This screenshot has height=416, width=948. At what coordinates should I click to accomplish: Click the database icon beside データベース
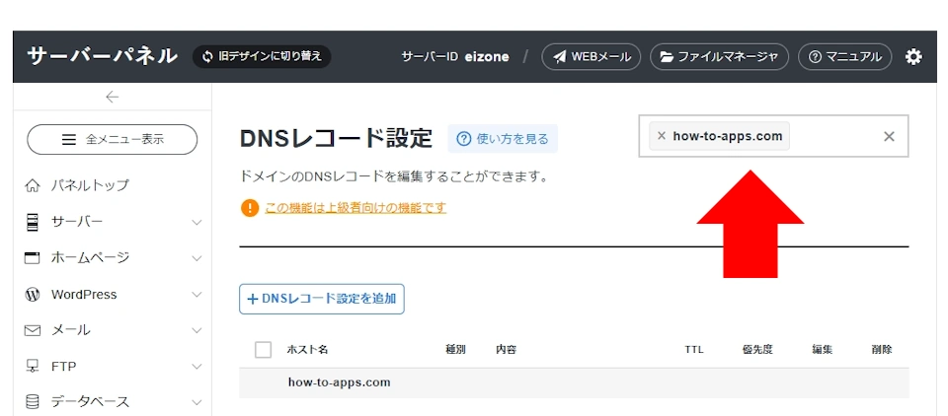[32, 401]
